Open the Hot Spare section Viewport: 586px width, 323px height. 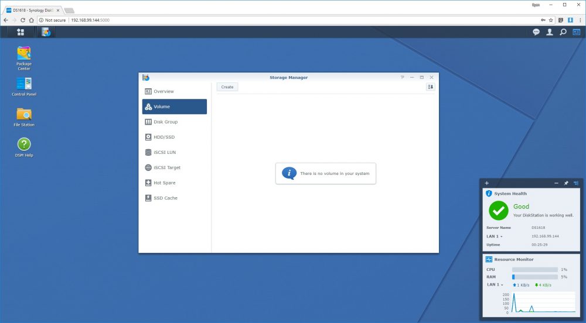point(175,183)
